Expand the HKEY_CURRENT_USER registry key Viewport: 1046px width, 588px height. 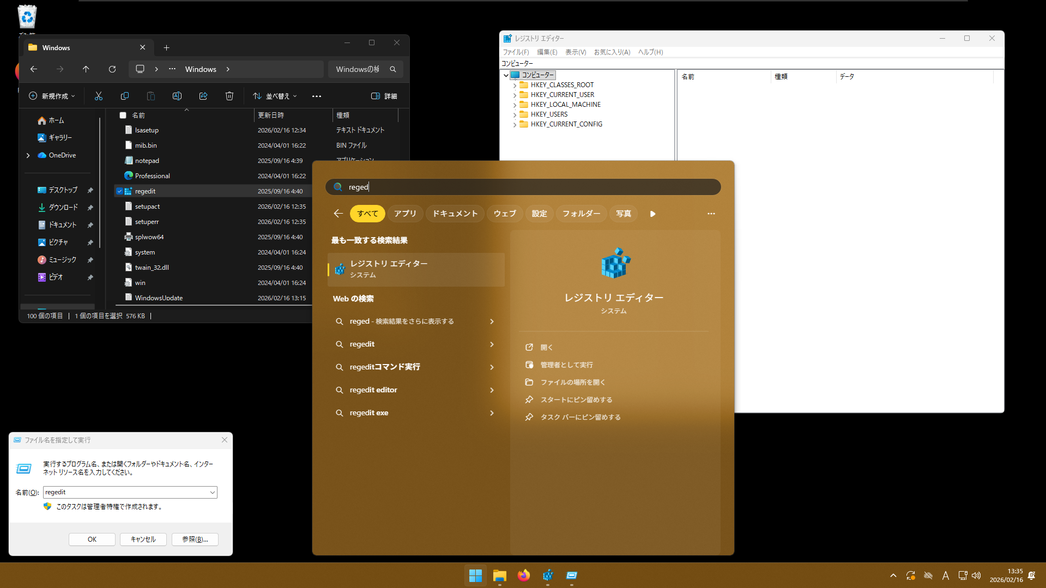click(x=515, y=95)
